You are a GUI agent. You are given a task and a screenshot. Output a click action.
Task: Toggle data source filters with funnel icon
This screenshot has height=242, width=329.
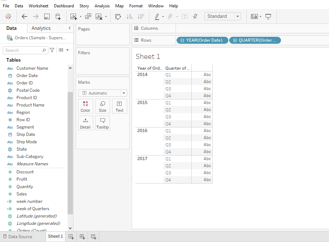52,50
